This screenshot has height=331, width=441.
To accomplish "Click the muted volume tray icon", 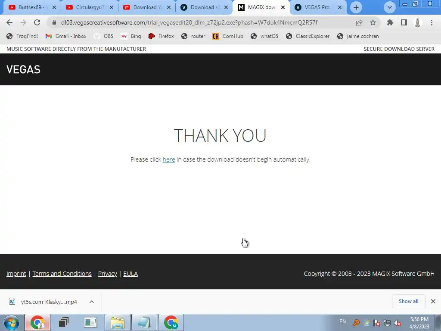I will tap(398, 323).
